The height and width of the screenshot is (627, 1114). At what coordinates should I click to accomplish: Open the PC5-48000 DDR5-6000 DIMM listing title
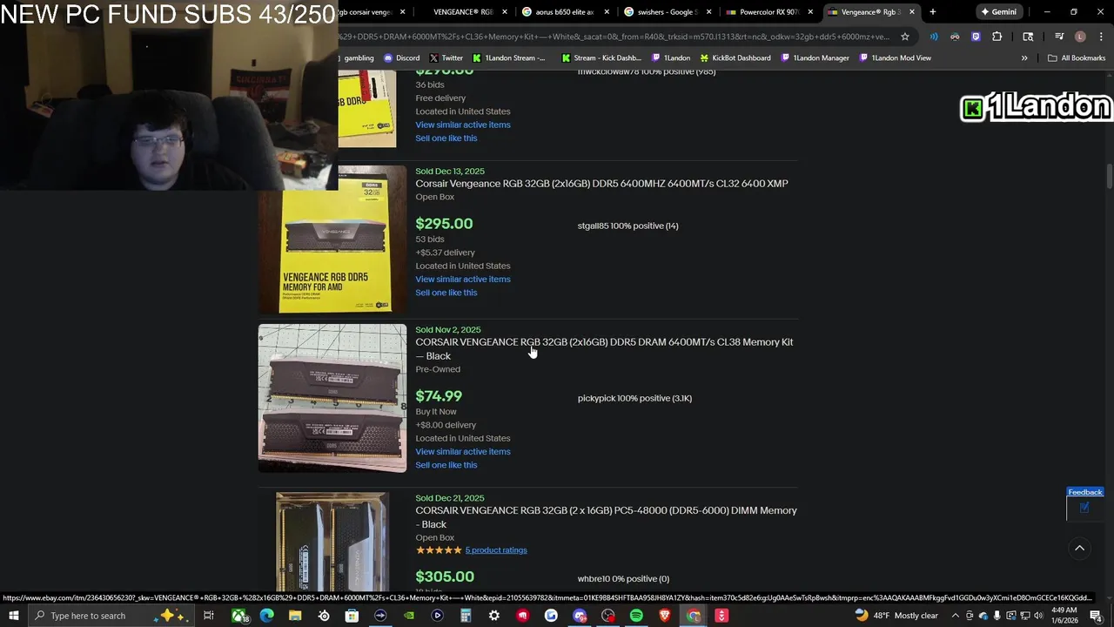pyautogui.click(x=606, y=517)
